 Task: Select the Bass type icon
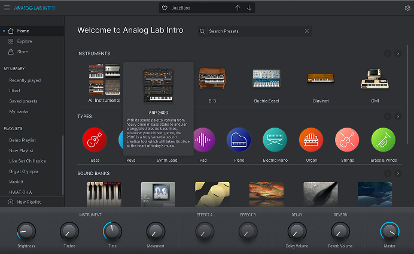94,140
